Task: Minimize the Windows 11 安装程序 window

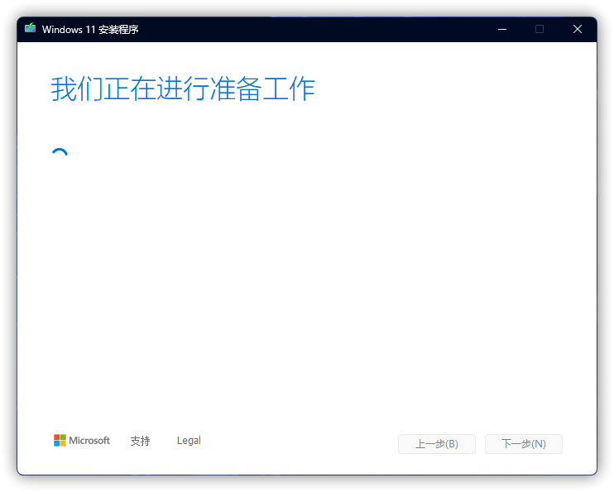Action: pyautogui.click(x=502, y=29)
